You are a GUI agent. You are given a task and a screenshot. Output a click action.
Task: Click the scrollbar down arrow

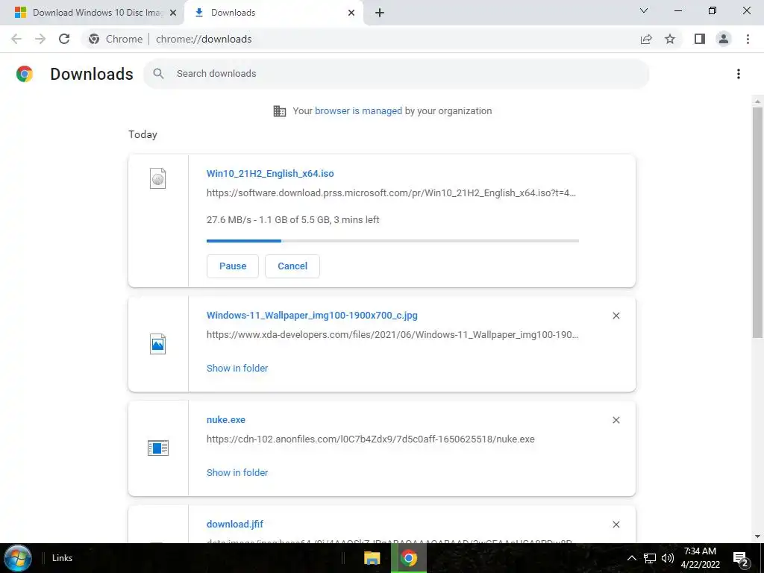pyautogui.click(x=757, y=536)
